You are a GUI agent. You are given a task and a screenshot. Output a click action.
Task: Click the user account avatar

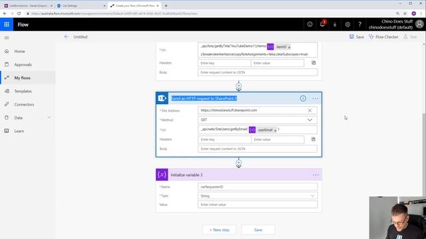[419, 24]
